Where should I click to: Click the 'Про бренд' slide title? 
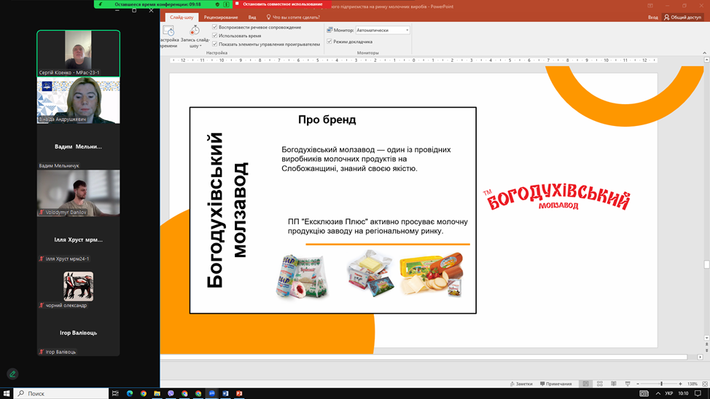327,119
